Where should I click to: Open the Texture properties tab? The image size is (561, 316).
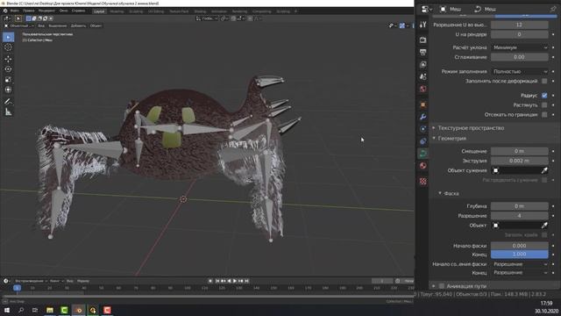coord(423,182)
